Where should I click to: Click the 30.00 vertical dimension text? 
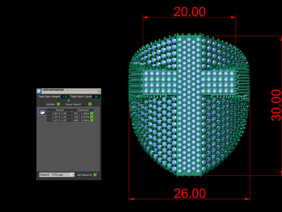tap(276, 105)
